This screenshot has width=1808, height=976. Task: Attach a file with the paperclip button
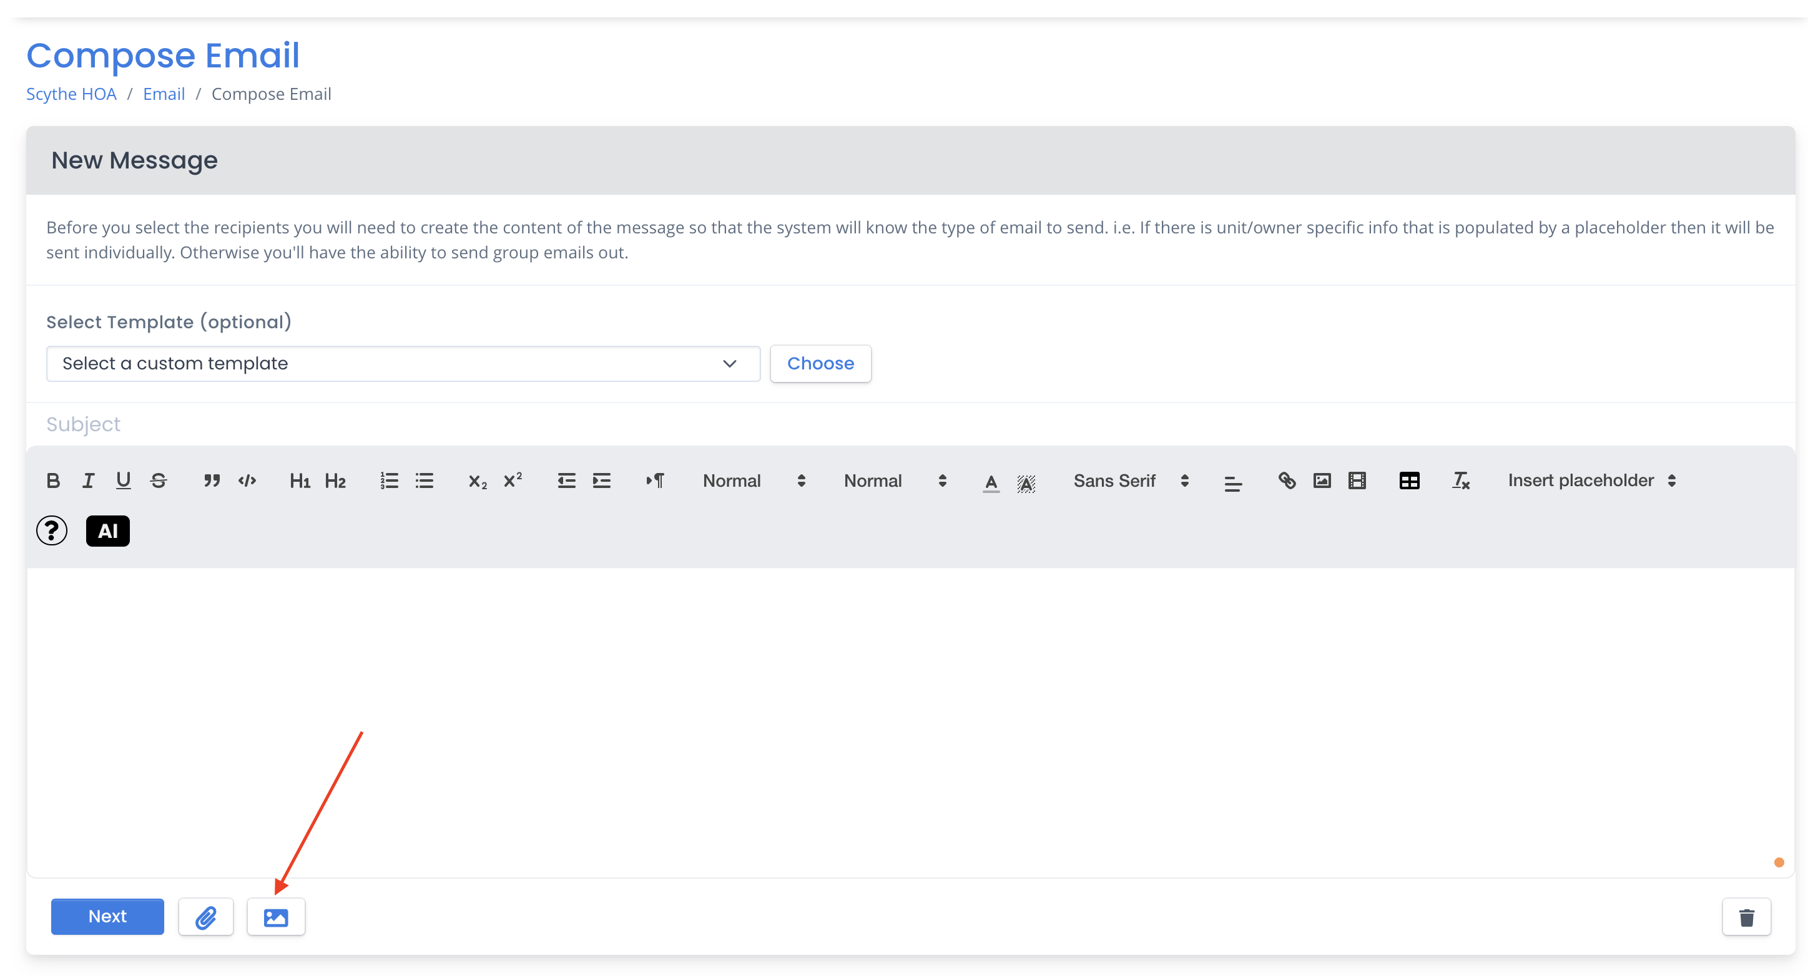tap(205, 917)
